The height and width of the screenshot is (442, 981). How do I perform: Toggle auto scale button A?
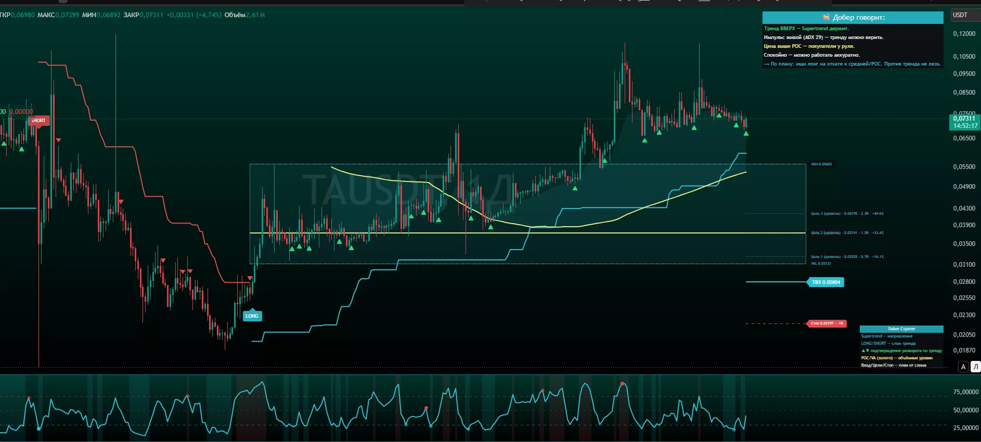coord(963,367)
